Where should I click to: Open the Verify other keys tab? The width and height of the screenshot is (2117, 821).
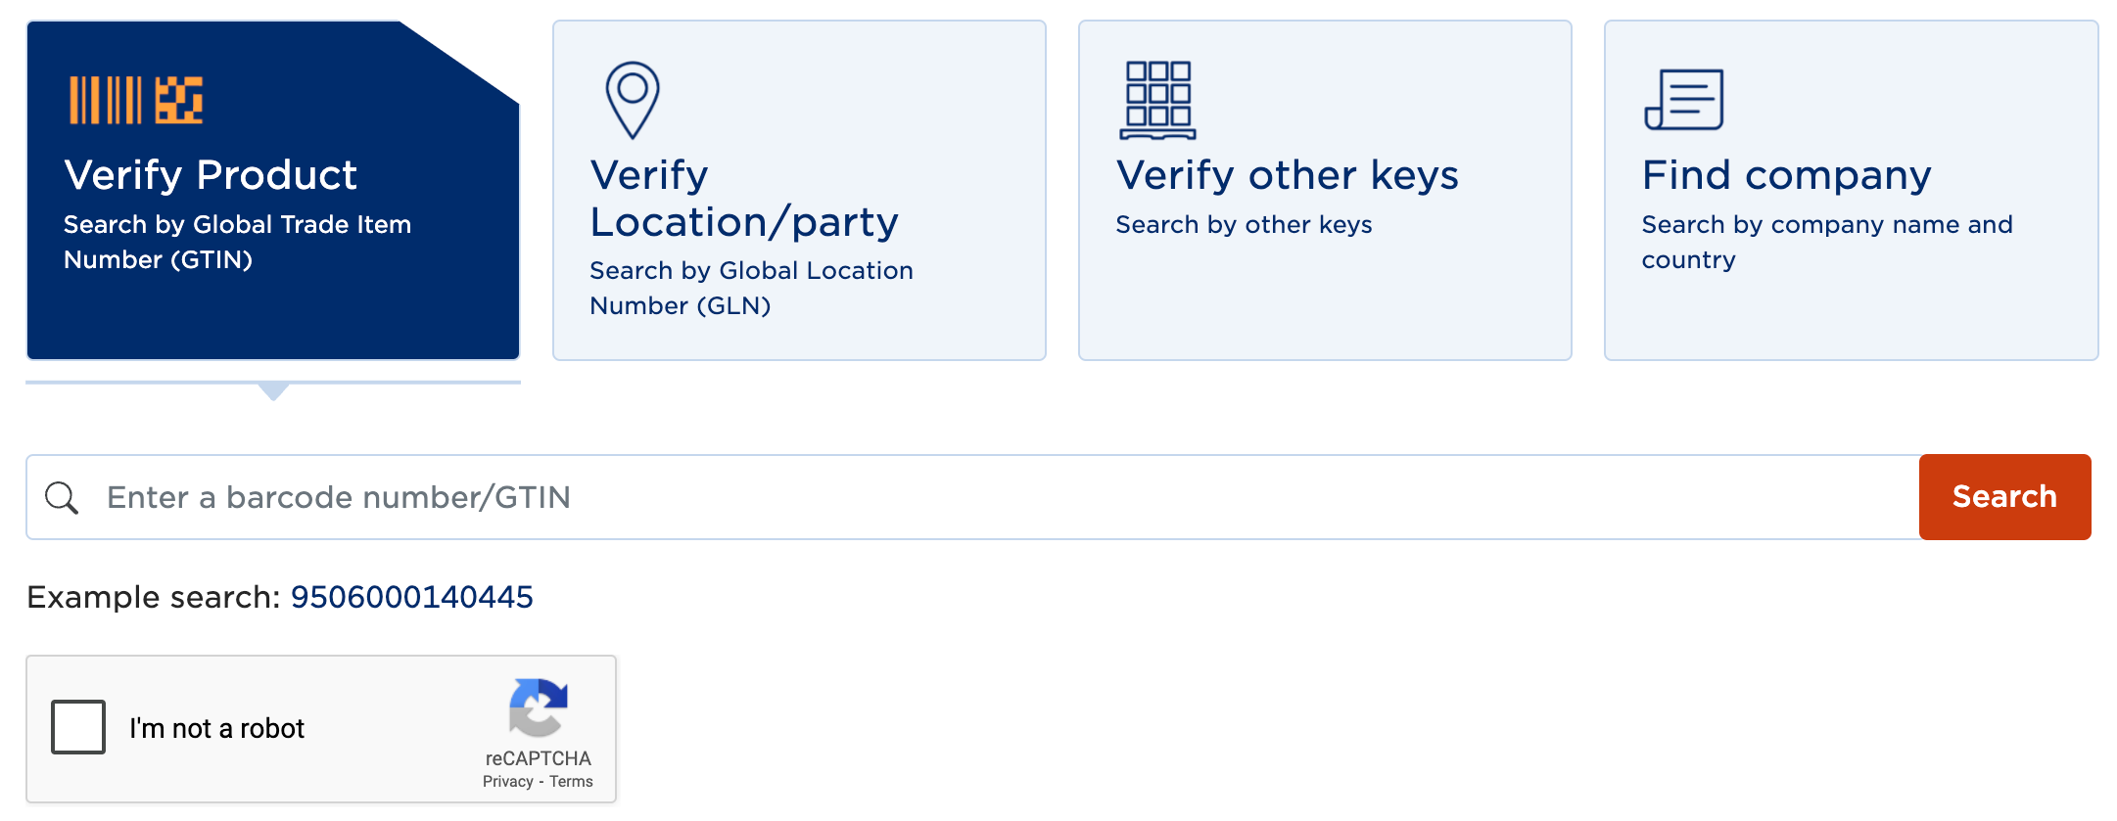tap(1325, 191)
